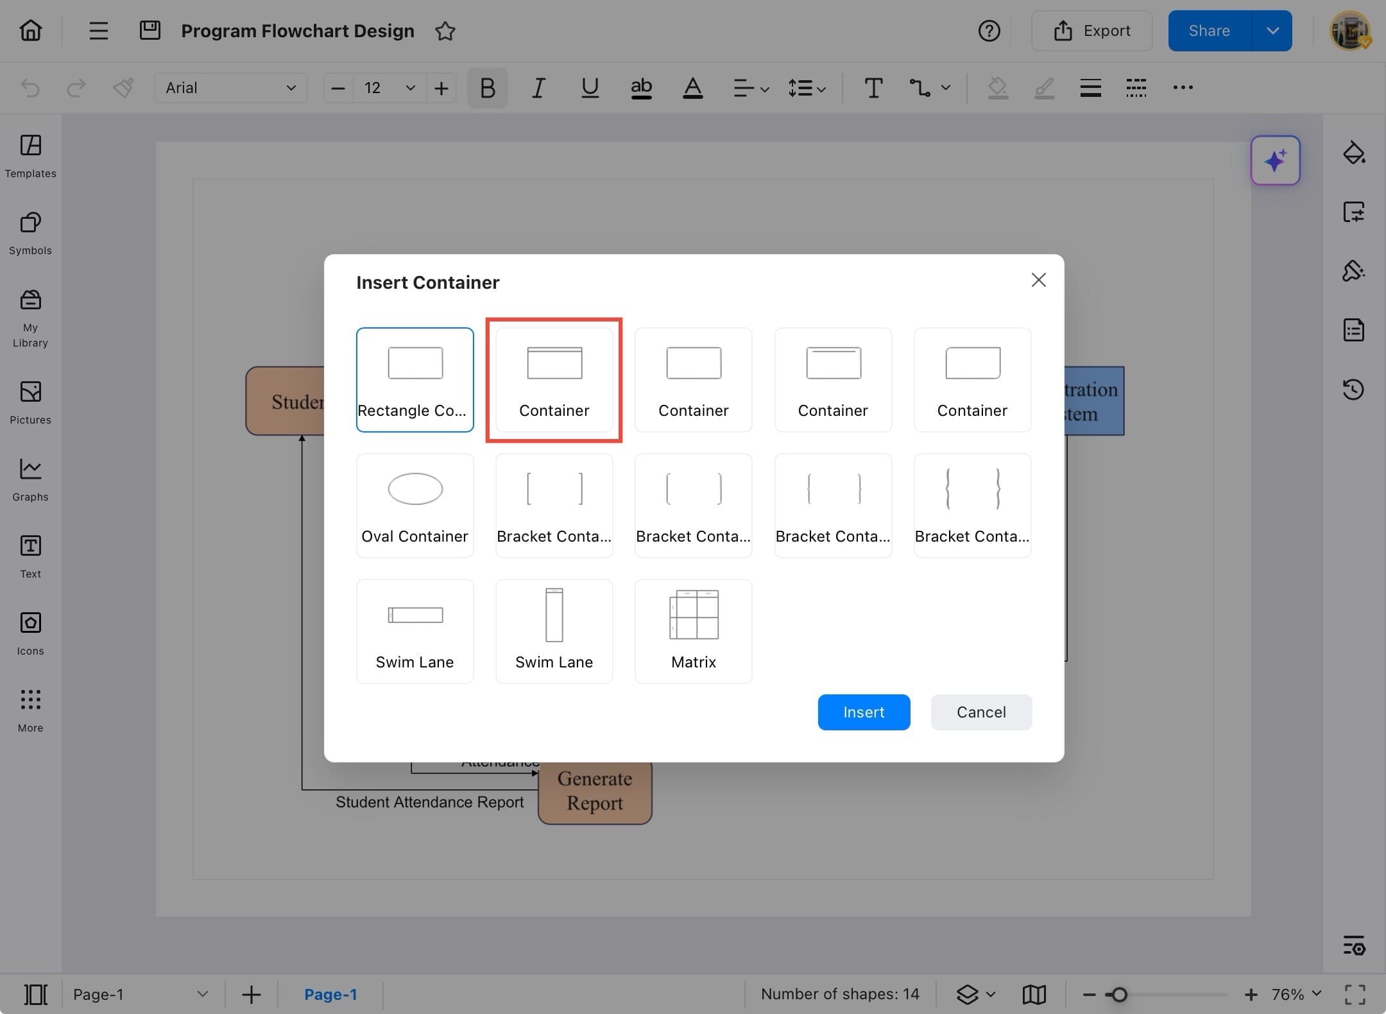Open the Arial font dropdown
The height and width of the screenshot is (1014, 1386).
230,88
